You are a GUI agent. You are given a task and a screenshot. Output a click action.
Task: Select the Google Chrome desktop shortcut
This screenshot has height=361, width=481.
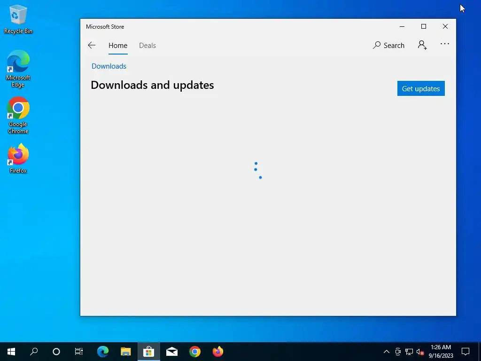tap(18, 116)
